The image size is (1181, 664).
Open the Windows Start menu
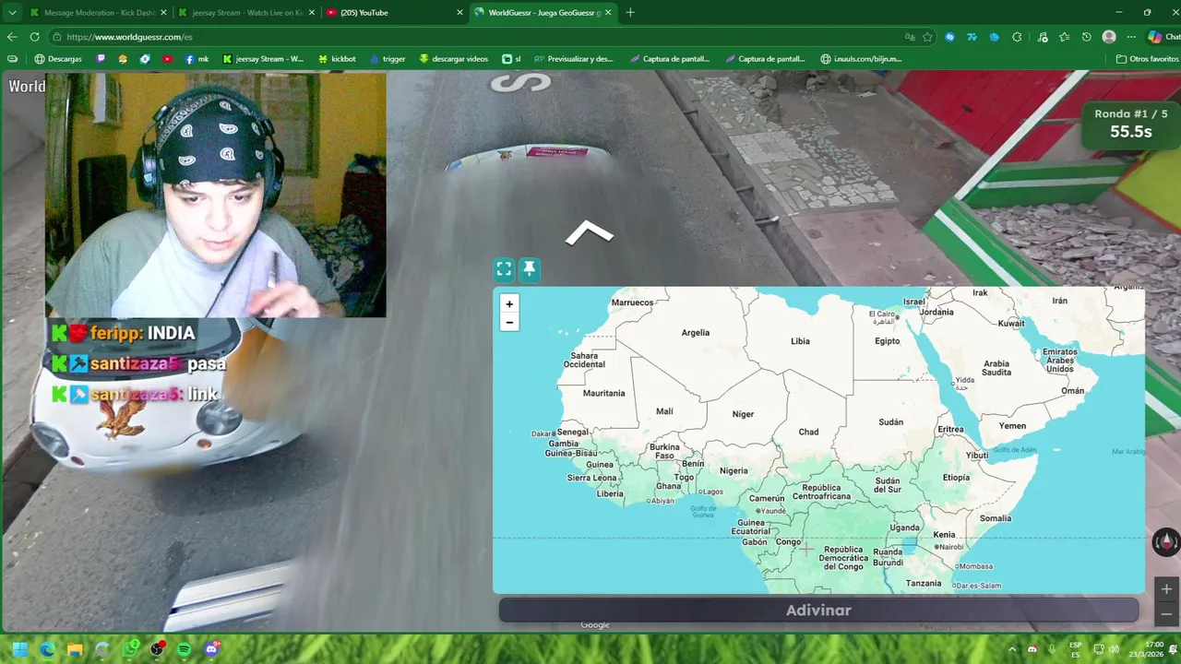point(19,649)
